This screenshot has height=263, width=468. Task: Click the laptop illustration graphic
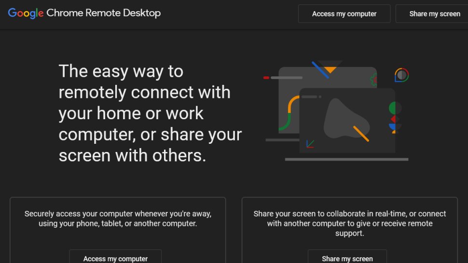point(336,111)
